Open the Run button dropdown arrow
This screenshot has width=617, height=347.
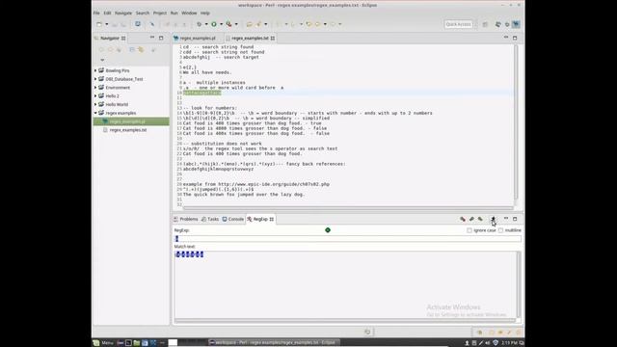click(x=221, y=24)
